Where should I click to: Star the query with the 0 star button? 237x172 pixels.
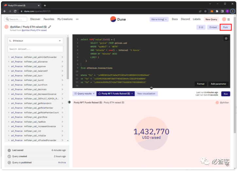[201, 27]
